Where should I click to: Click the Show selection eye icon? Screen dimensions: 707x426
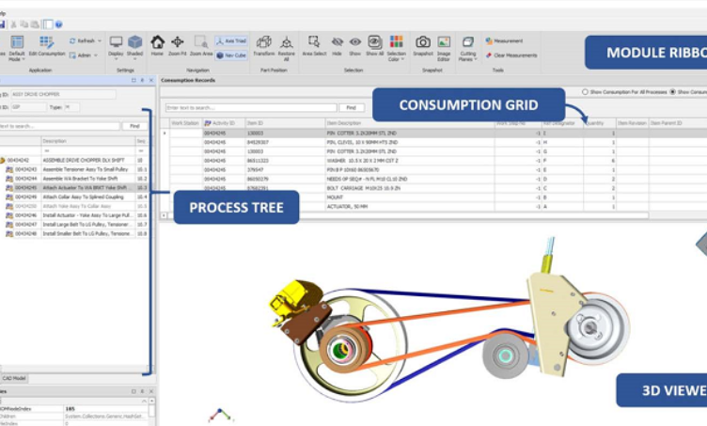click(355, 46)
